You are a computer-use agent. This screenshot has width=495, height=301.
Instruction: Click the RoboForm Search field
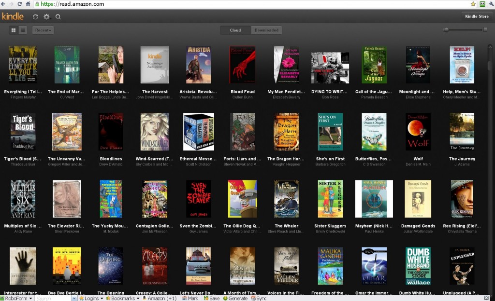pyautogui.click(x=53, y=298)
